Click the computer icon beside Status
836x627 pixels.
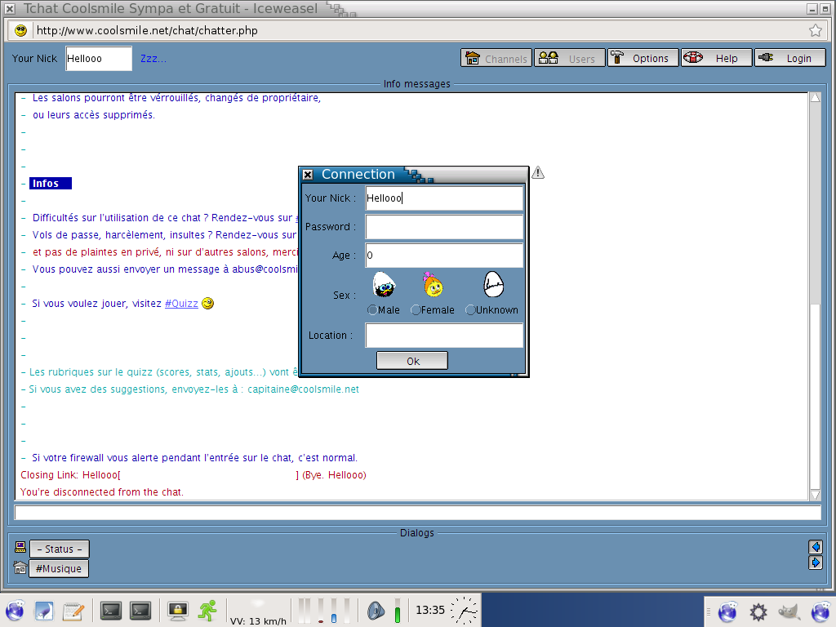(x=20, y=547)
